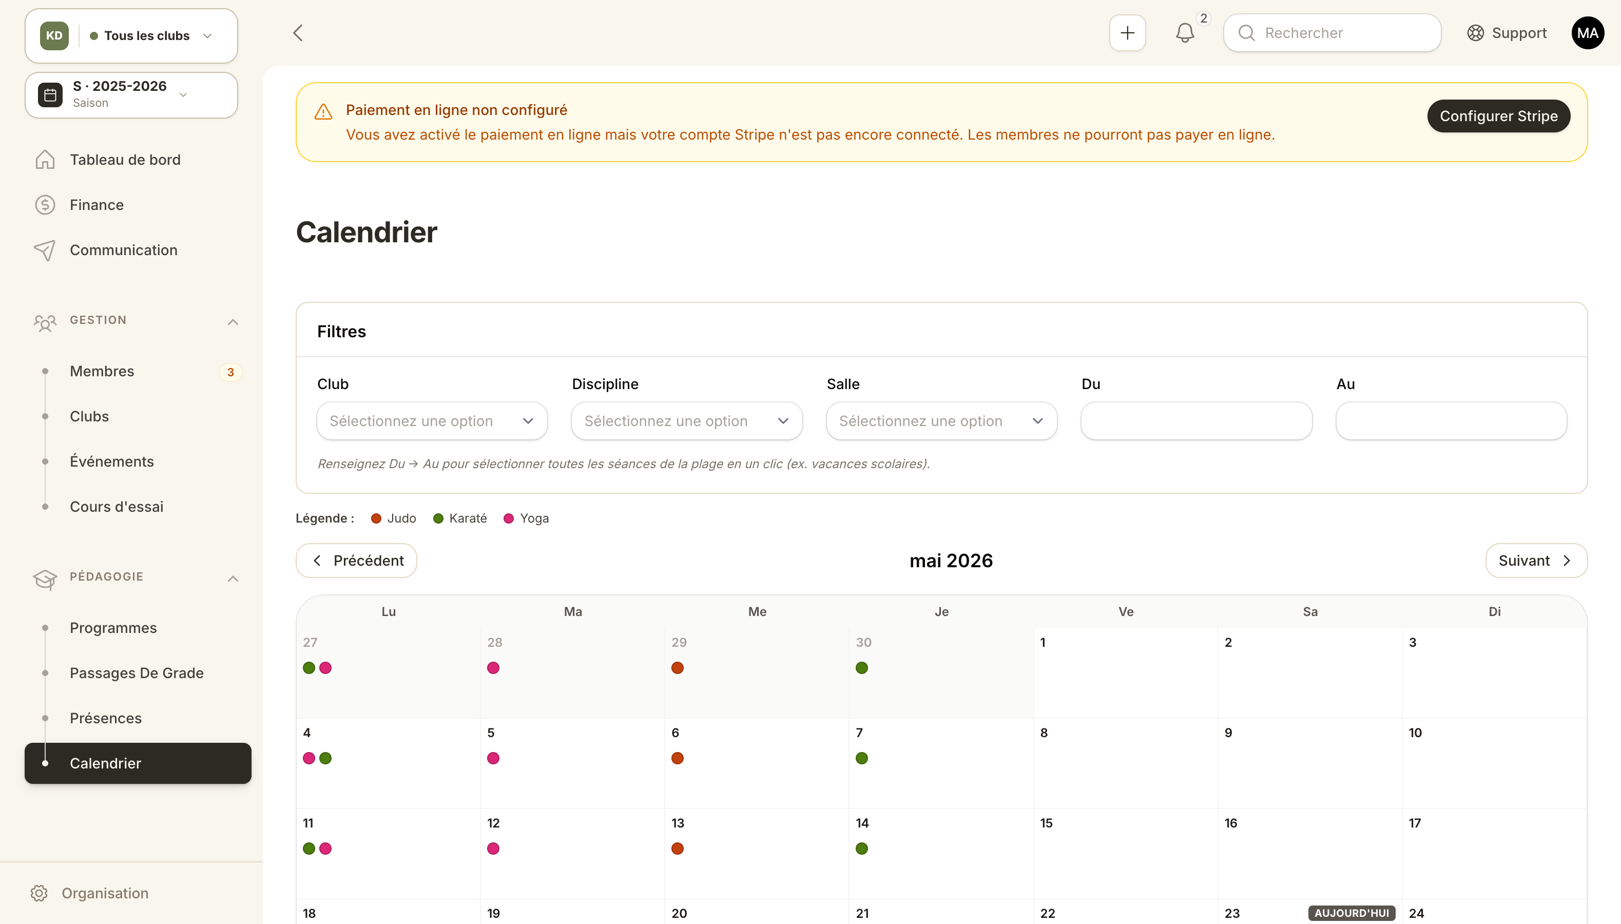Viewport: 1621px width, 924px height.
Task: Go to previous month with Précédent
Action: pos(356,561)
